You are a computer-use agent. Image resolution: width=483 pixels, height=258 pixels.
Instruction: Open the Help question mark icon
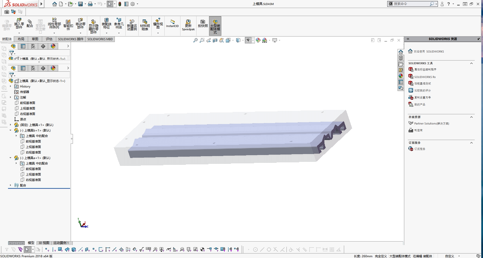(x=449, y=4)
